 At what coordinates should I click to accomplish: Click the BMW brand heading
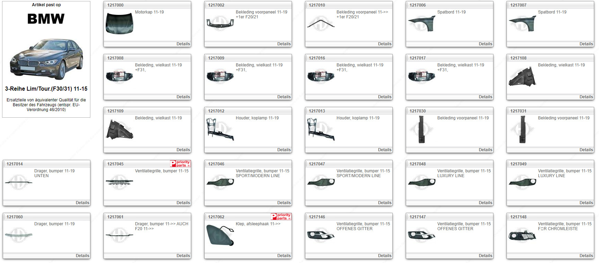(x=46, y=19)
